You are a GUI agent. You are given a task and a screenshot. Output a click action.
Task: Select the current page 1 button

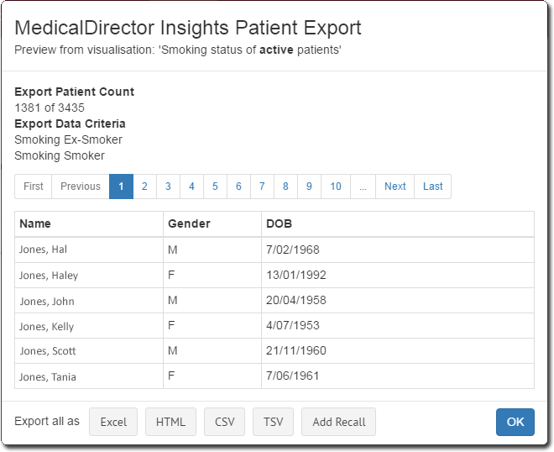[x=121, y=187]
